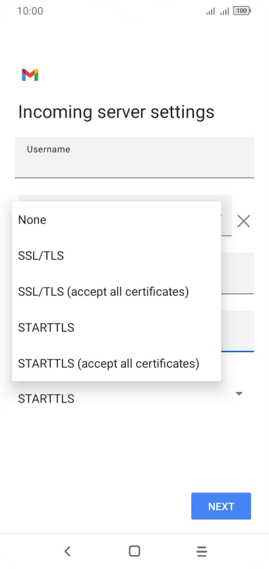Screen dimensions: 269x569
Task: Focus the Username input field
Action: click(134, 157)
